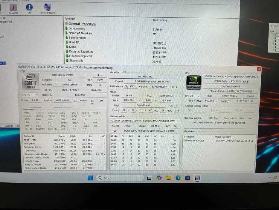Viewport: 279px width, 210px height.
Task: Select the Unikt ID row icon
Action: point(67,42)
